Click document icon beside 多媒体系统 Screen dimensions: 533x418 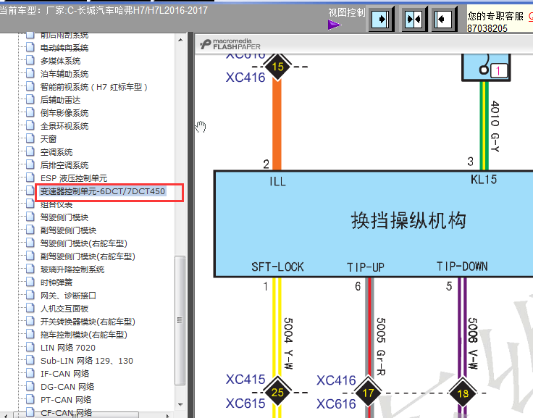coord(30,60)
